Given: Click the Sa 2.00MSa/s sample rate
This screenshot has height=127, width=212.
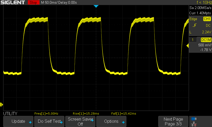Looking at the screenshot, I should (200, 8).
